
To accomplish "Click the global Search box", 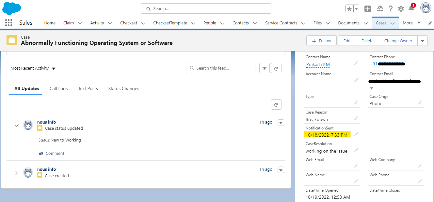I will [206, 9].
